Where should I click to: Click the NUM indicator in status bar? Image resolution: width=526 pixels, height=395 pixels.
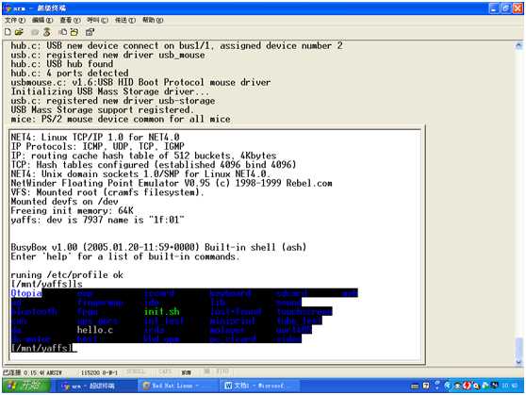tap(187, 372)
